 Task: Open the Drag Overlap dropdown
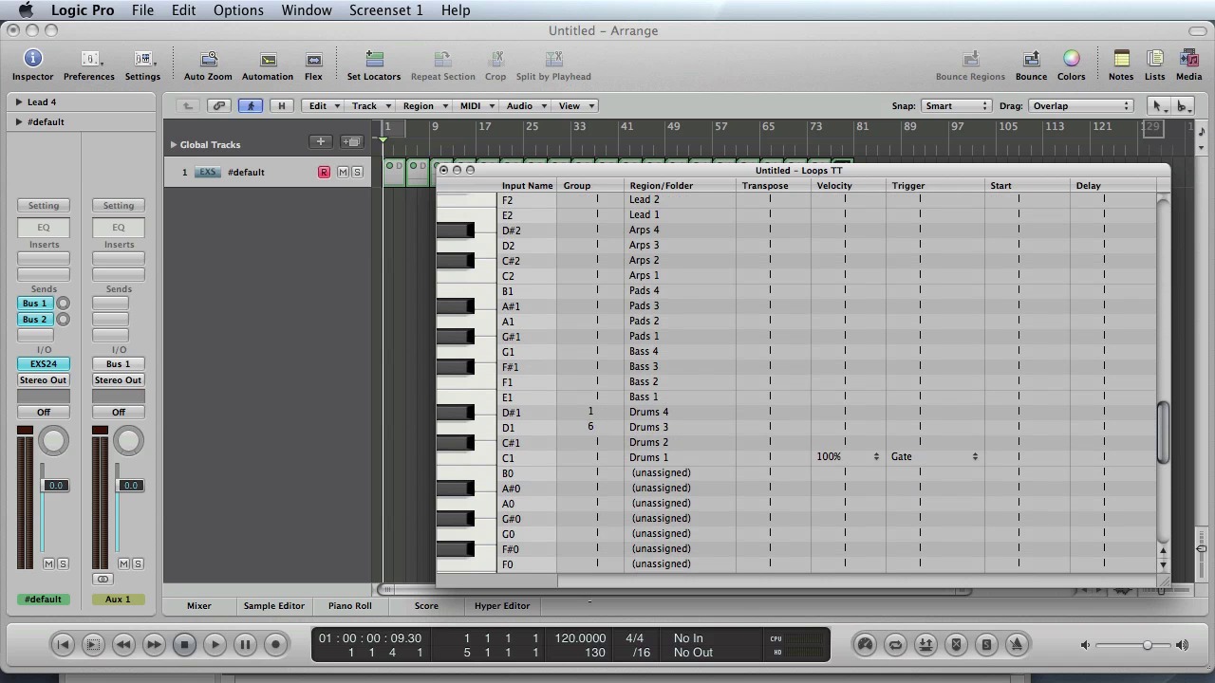click(x=1080, y=106)
